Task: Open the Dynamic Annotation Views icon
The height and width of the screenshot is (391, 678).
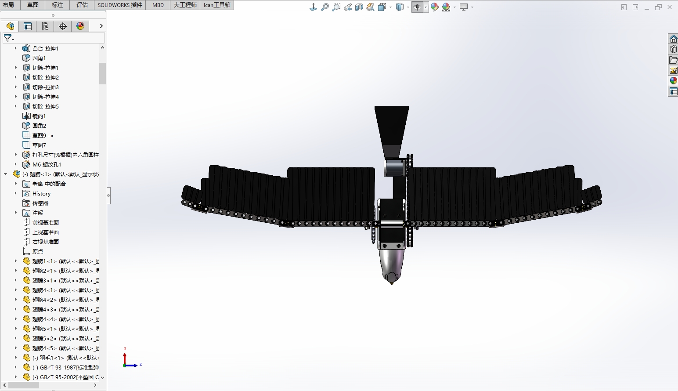Action: (x=371, y=7)
